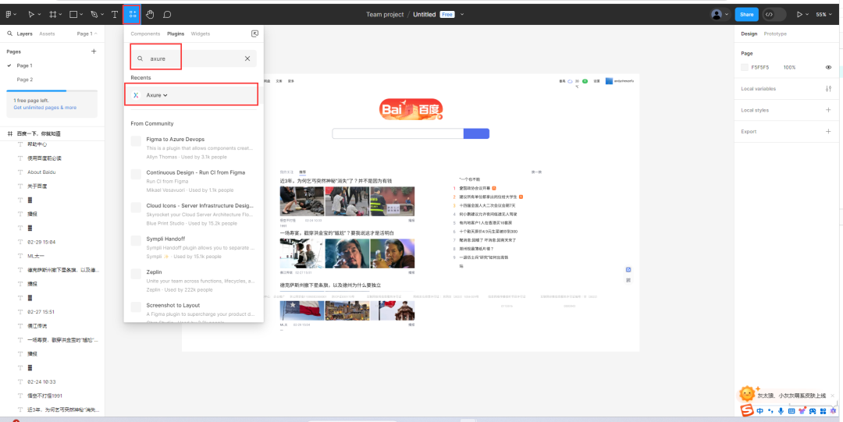Select the Rectangle shape tool

coord(73,15)
